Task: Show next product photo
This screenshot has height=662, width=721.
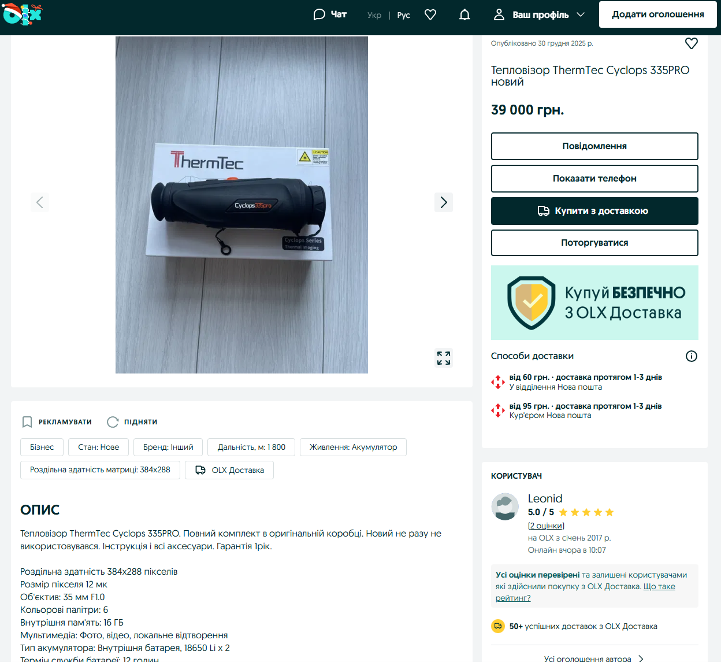Action: tap(444, 202)
